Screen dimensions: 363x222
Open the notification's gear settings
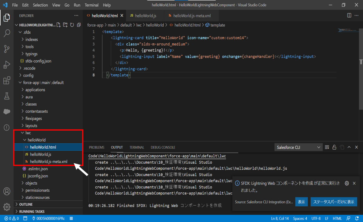point(347,183)
